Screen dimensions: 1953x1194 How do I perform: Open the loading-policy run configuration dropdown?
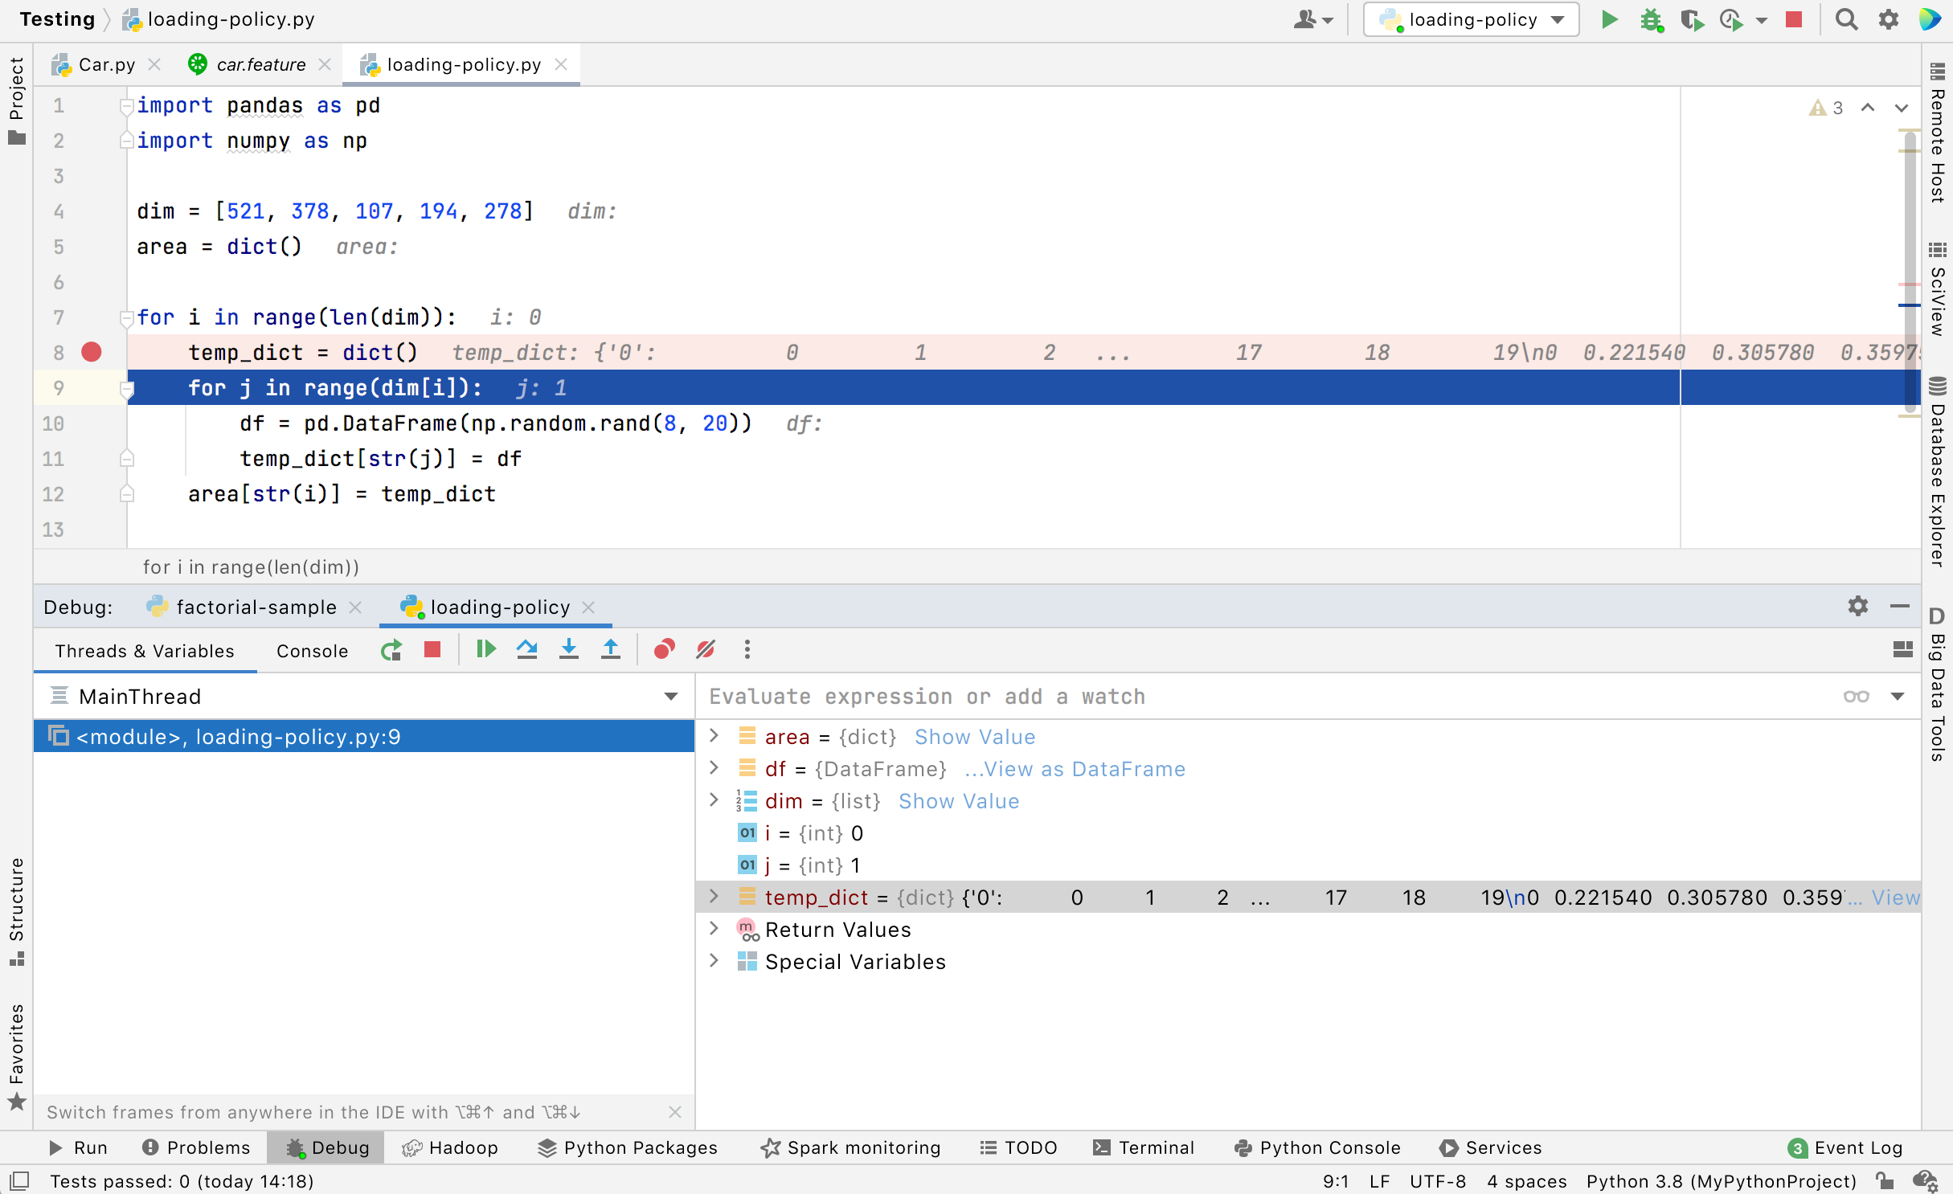pyautogui.click(x=1557, y=19)
